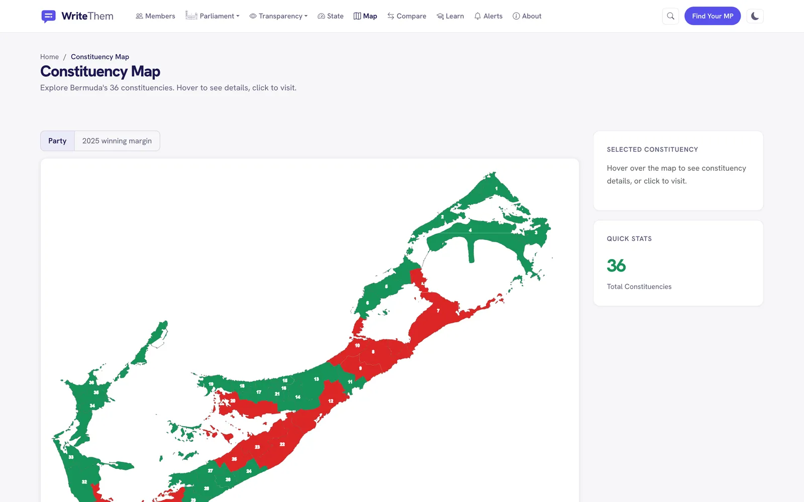Open the Members page
The image size is (804, 502).
(155, 16)
